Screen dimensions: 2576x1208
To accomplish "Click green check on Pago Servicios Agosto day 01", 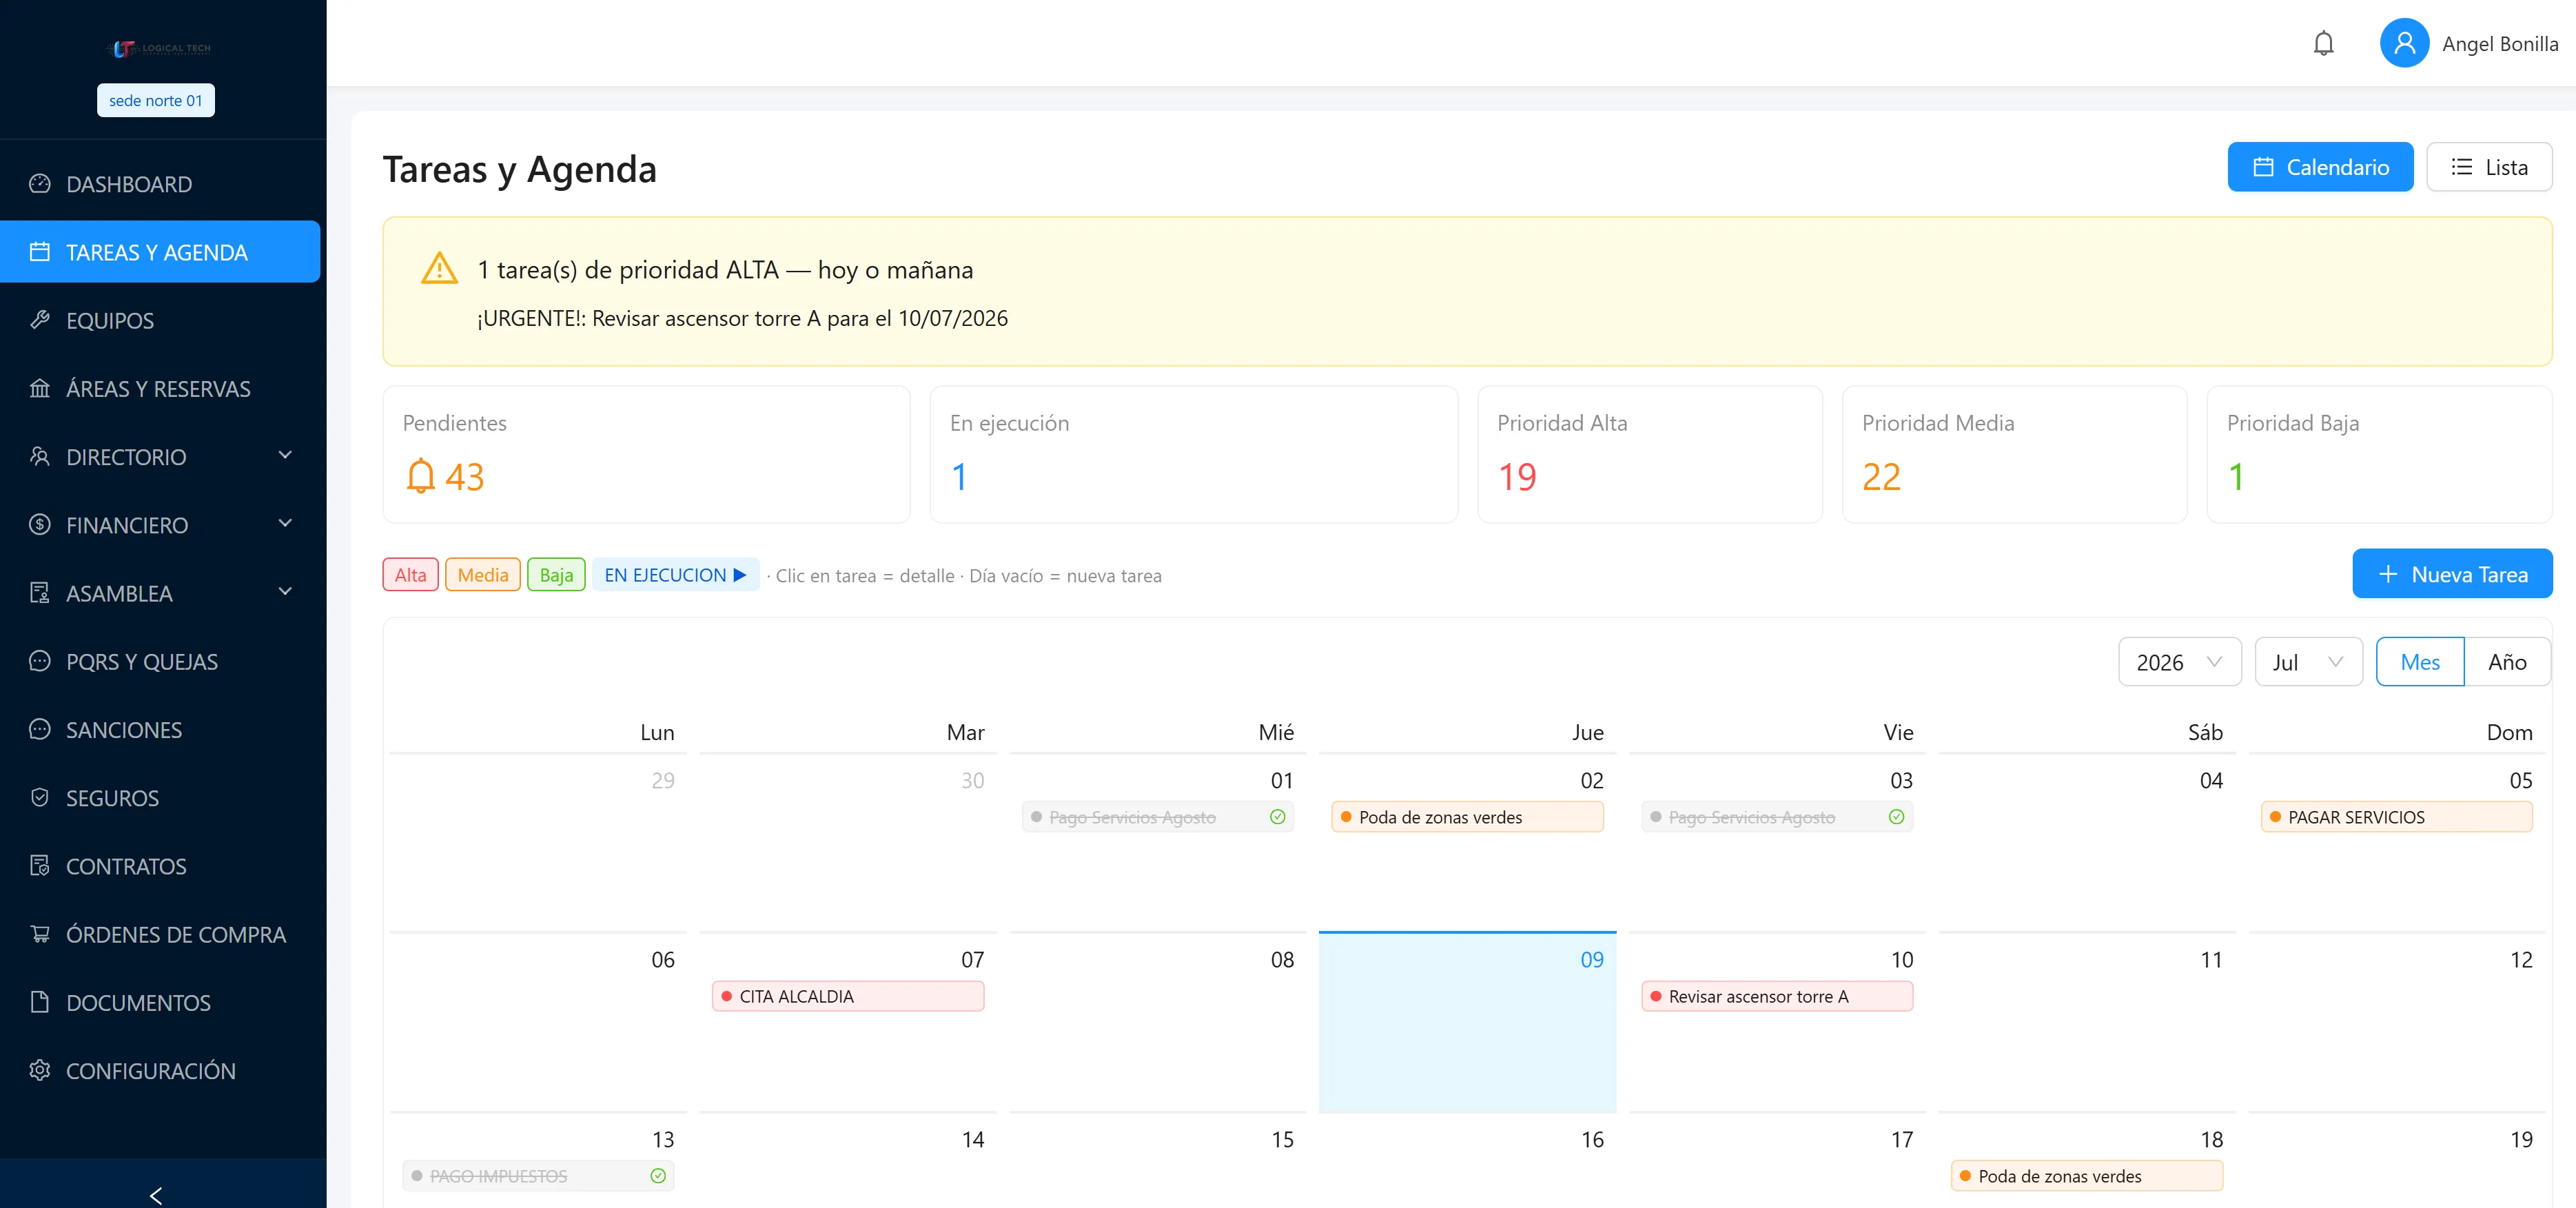I will click(1277, 817).
